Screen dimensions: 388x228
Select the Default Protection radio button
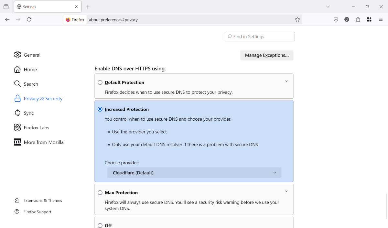click(100, 82)
